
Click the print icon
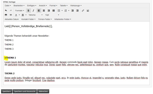pos(6,15)
